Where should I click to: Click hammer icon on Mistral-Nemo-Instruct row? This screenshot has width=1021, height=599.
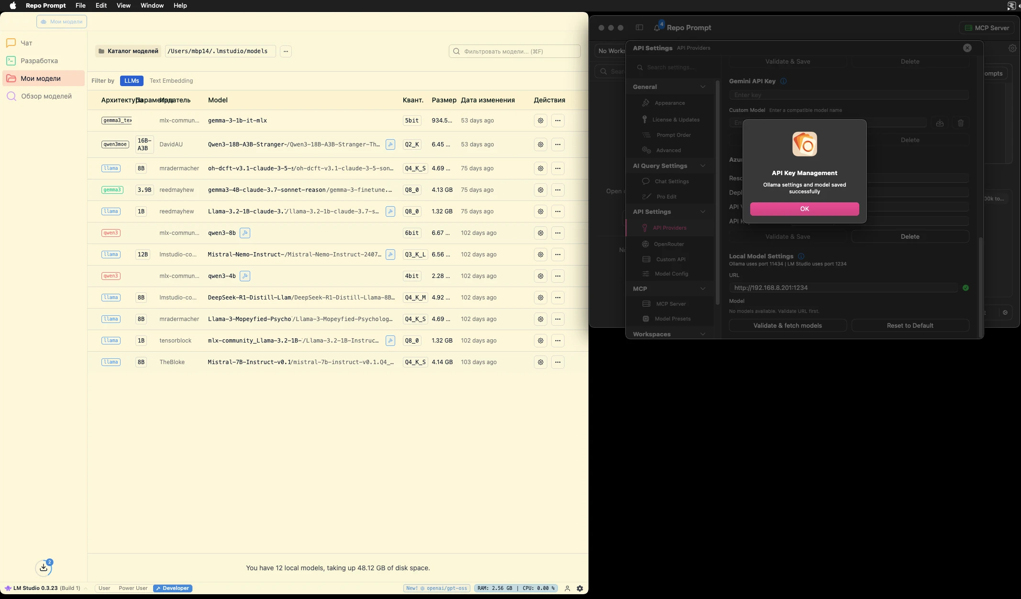tap(390, 255)
